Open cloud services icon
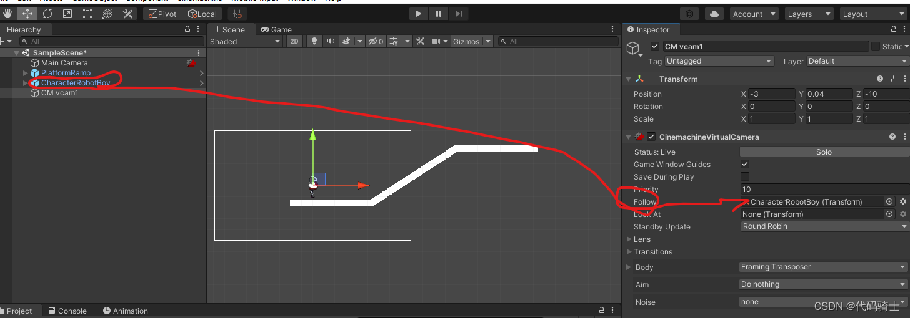Screen dimensions: 910x318 point(714,14)
